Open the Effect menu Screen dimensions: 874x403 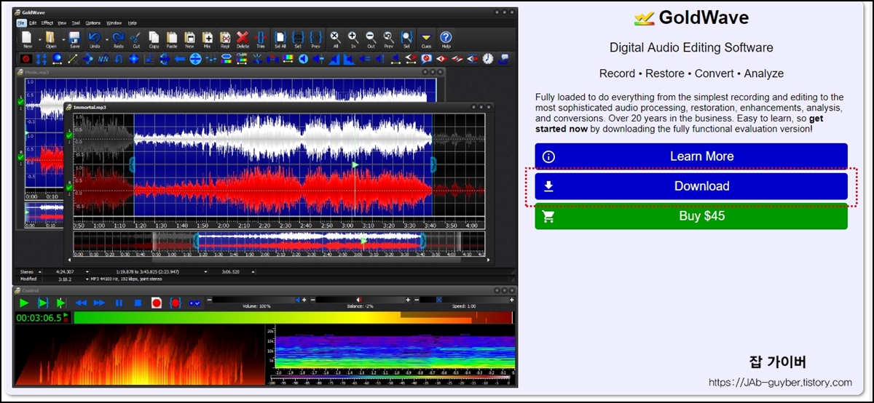coord(47,23)
